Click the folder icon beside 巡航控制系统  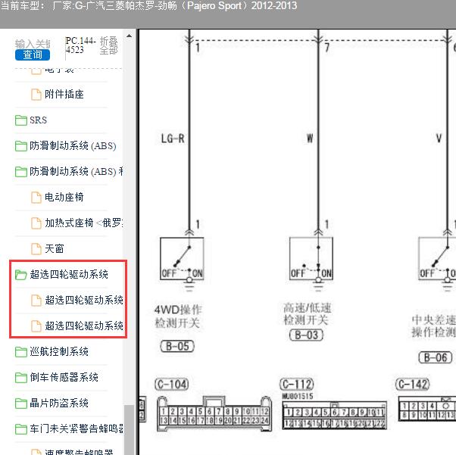[21, 352]
